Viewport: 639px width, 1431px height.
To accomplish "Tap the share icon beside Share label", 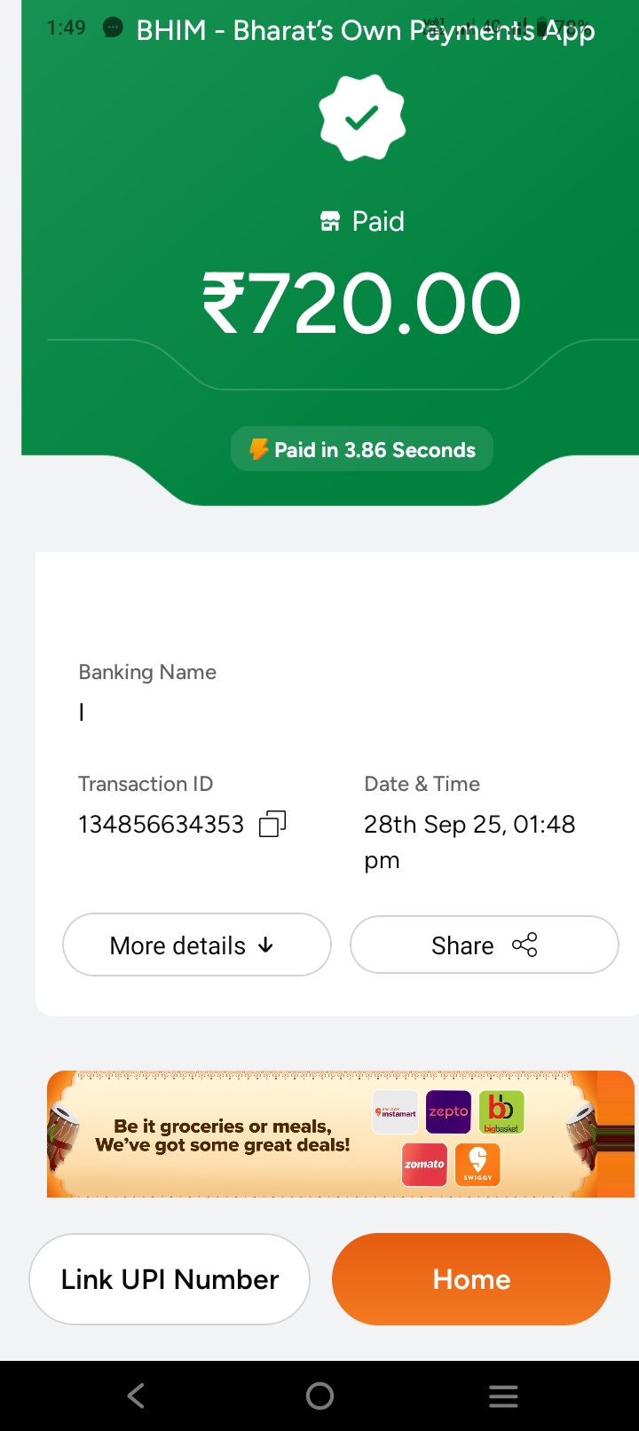I will tap(525, 945).
